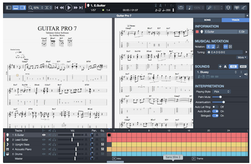Open the Playing Style Pick dropdown
Viewport: 251px width, 164px height.
pos(221,92)
